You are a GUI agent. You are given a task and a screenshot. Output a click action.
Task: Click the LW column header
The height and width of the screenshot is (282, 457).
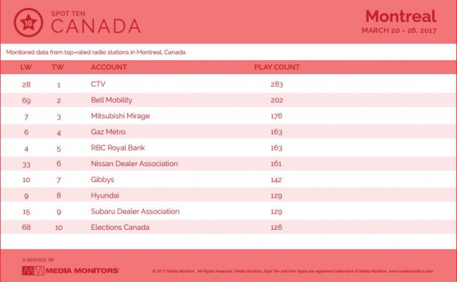pyautogui.click(x=26, y=68)
